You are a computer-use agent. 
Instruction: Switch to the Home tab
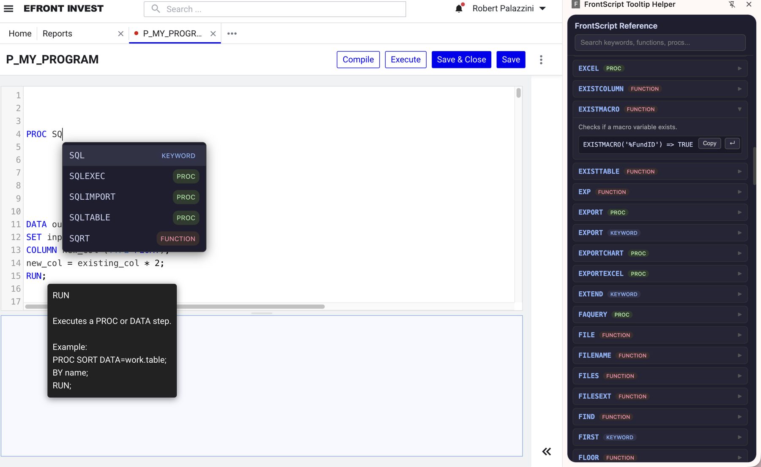[x=20, y=33]
